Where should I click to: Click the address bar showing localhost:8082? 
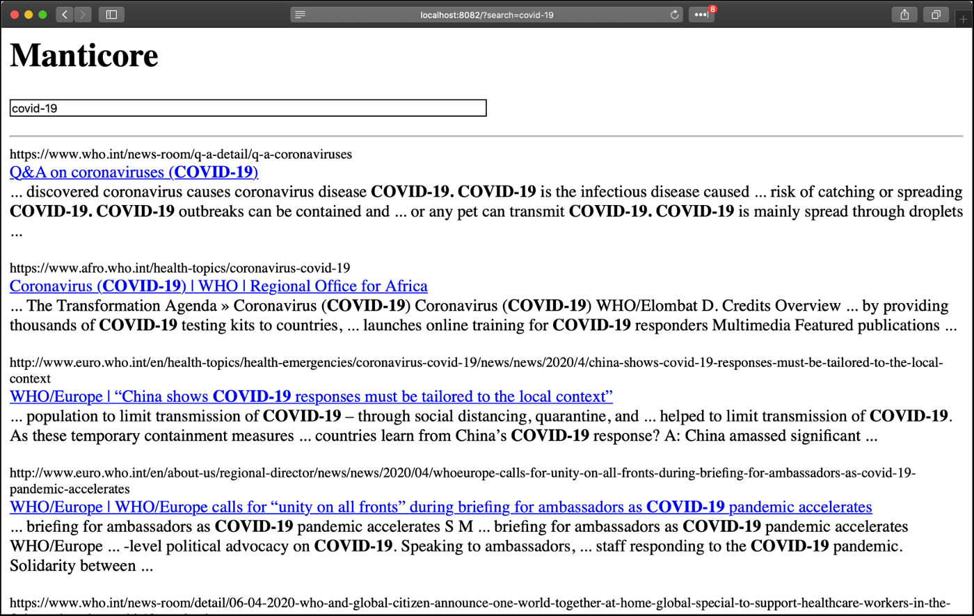coord(487,15)
